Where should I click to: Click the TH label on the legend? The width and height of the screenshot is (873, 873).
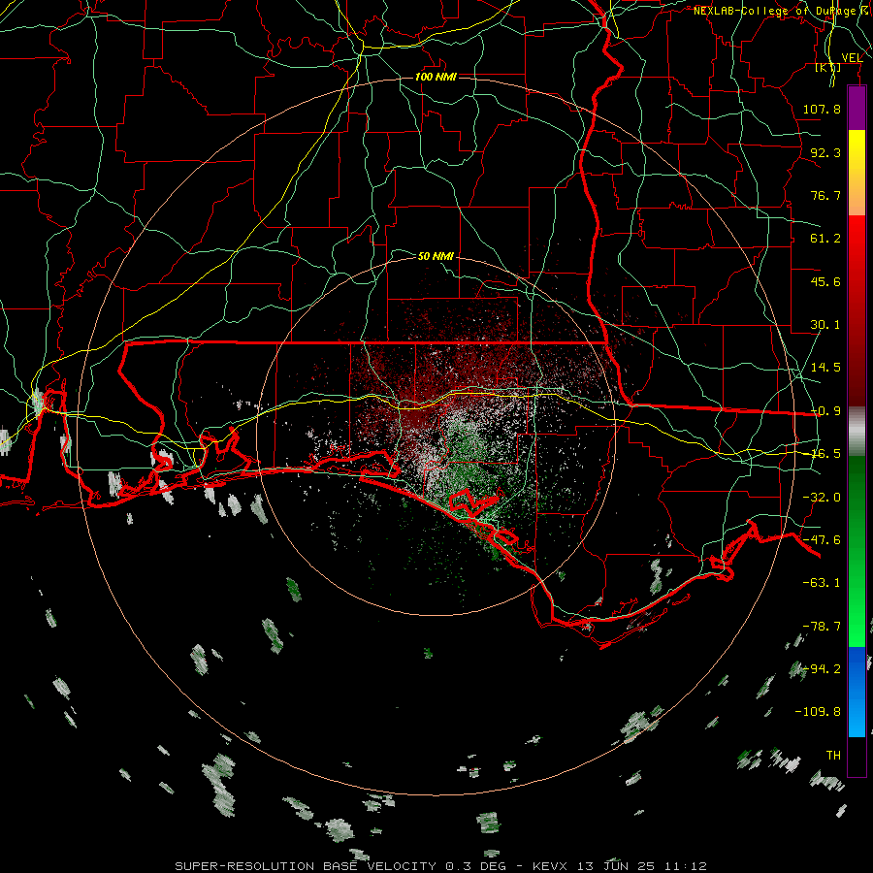coord(833,756)
